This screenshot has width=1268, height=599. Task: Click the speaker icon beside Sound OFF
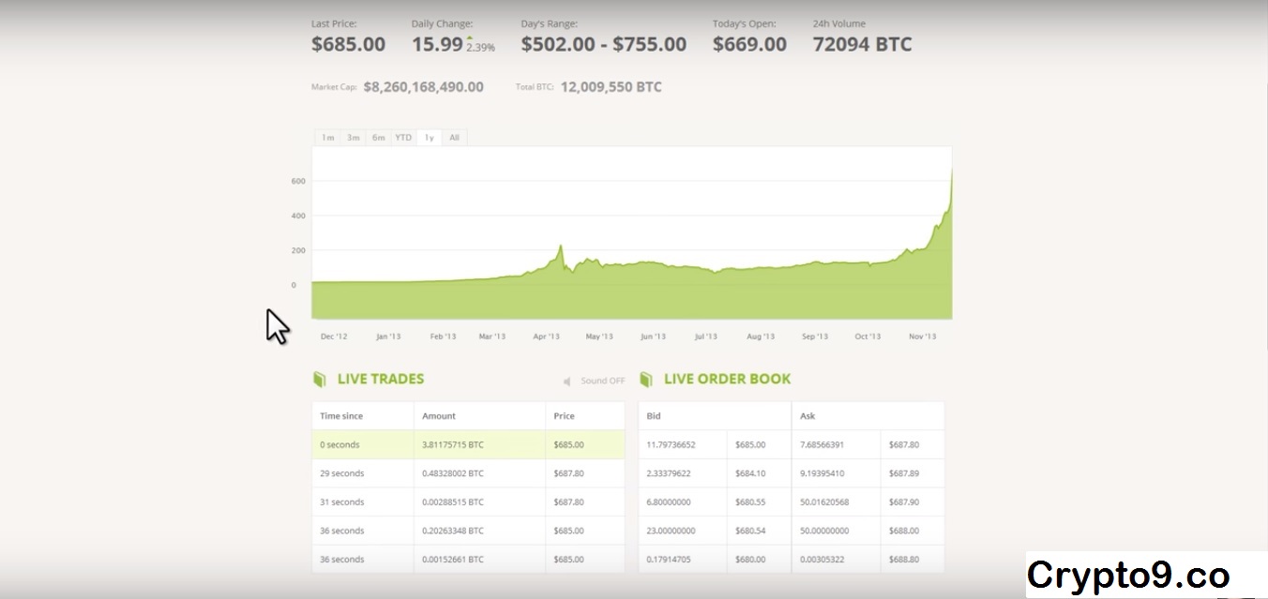567,382
